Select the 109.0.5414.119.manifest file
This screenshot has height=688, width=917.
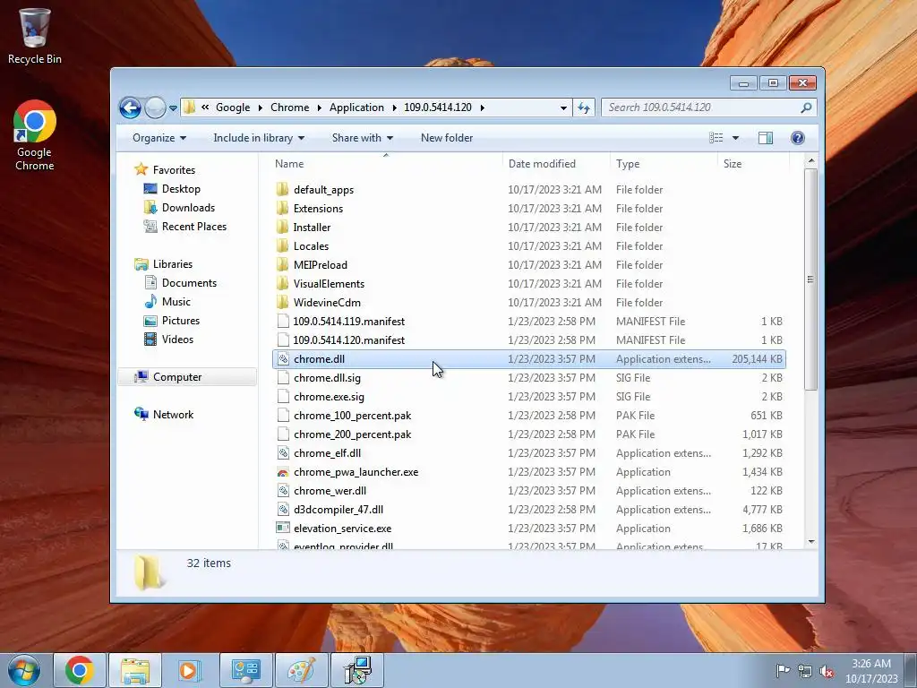coord(528,322)
